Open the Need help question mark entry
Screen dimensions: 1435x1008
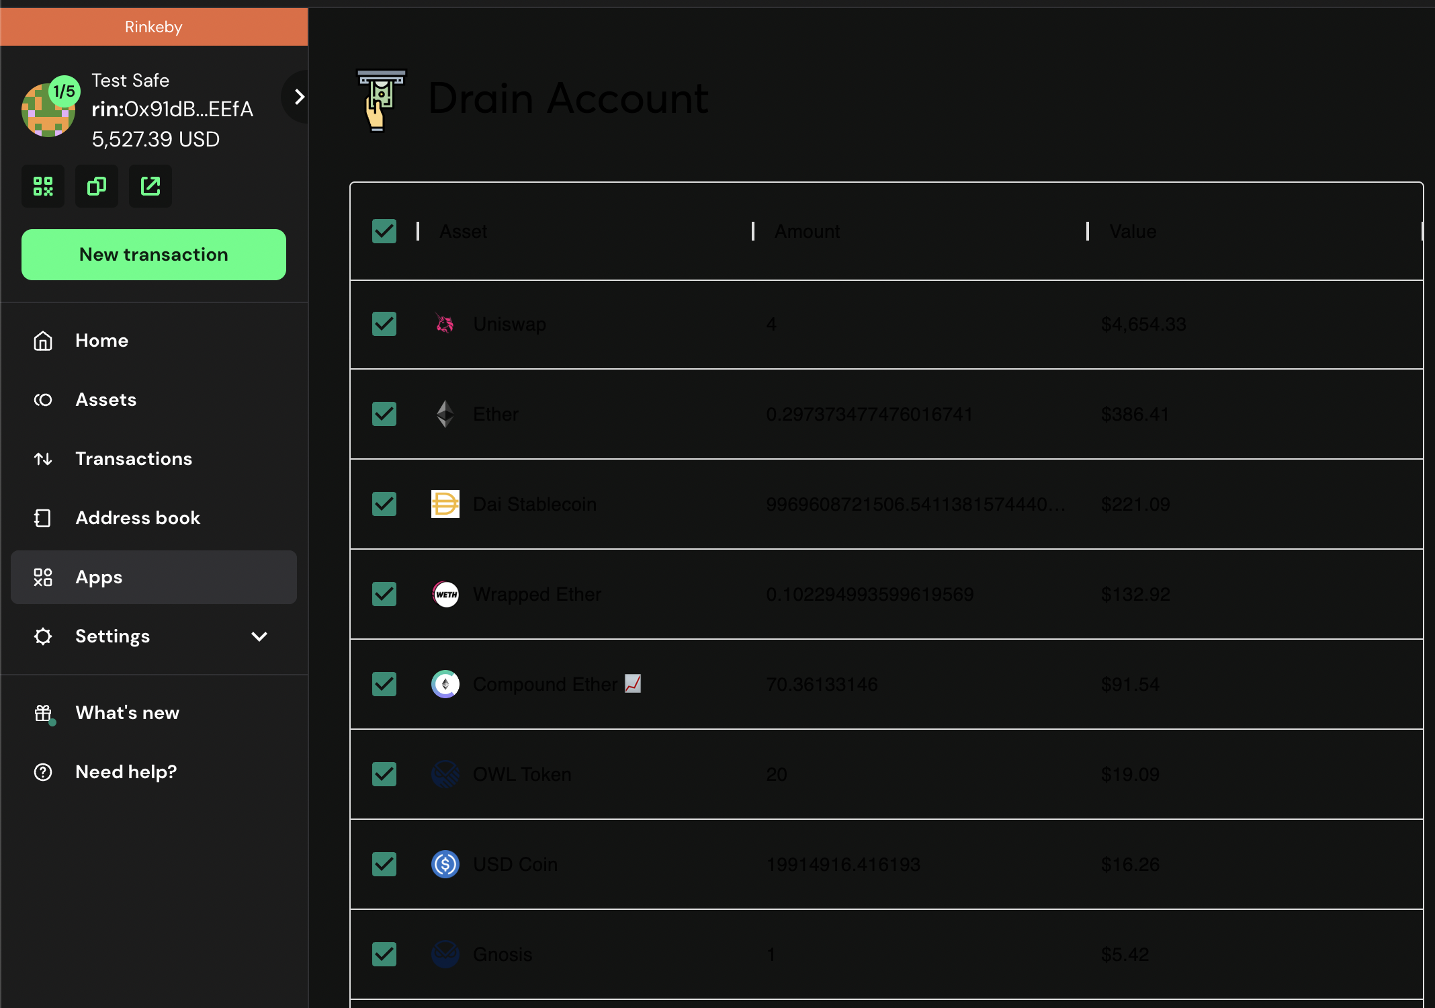click(x=43, y=771)
